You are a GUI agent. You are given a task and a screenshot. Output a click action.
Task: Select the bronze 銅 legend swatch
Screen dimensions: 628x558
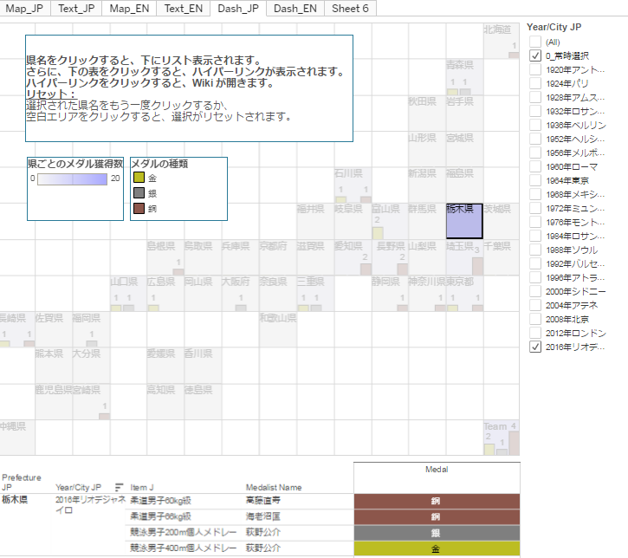[x=139, y=208]
